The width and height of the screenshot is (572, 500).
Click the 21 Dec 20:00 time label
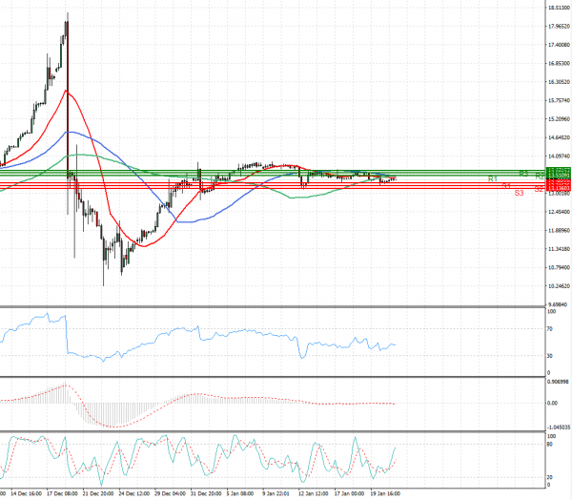[x=98, y=493]
